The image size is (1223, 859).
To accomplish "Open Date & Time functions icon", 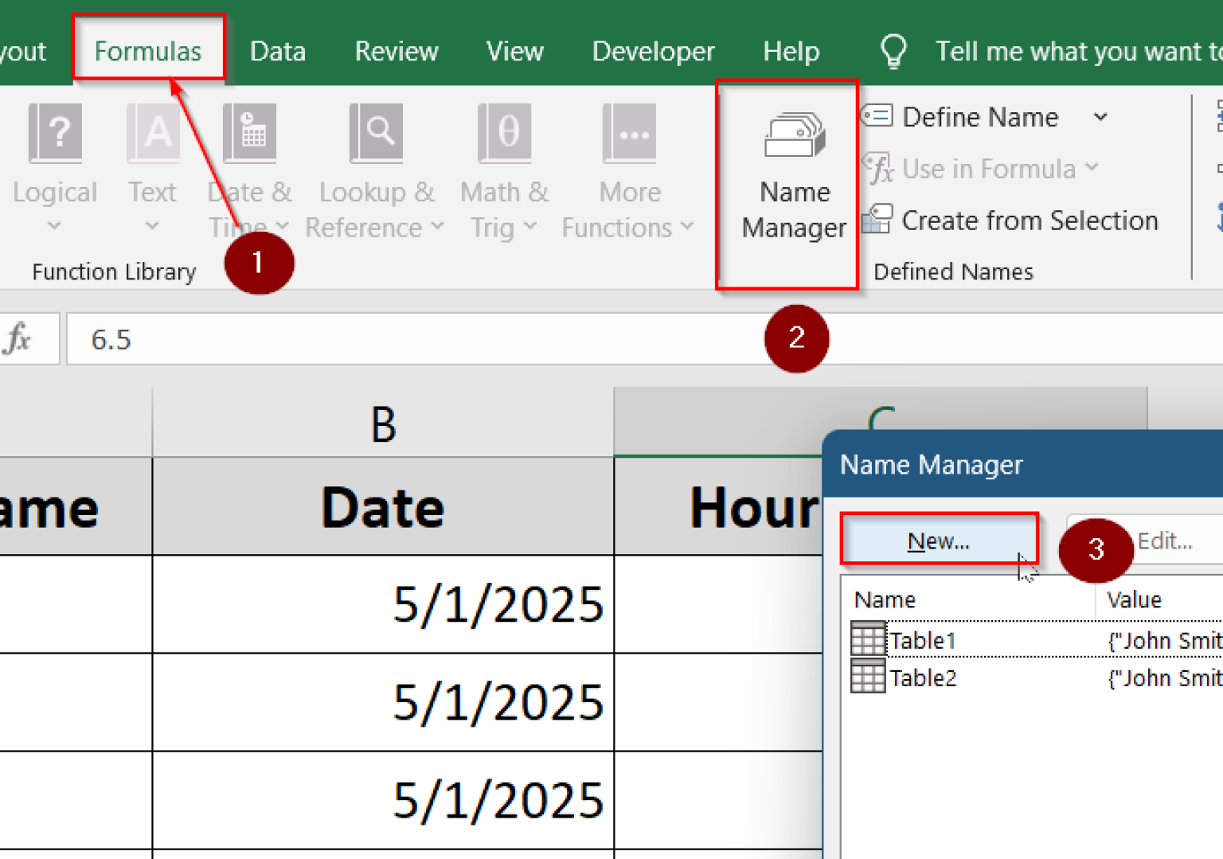I will (x=249, y=134).
